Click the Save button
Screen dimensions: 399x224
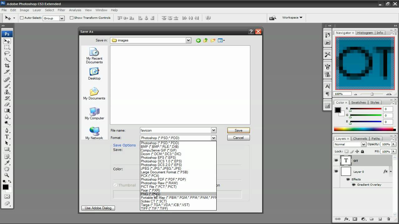[238, 130]
